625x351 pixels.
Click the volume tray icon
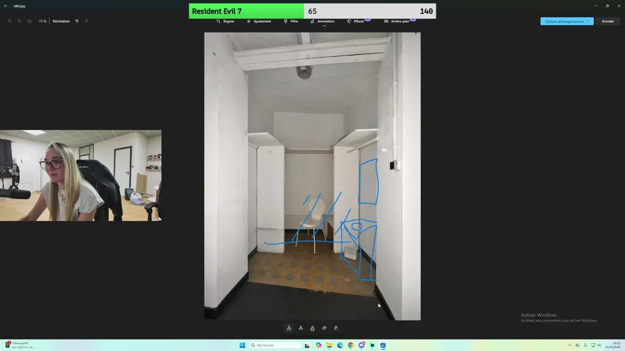599,345
